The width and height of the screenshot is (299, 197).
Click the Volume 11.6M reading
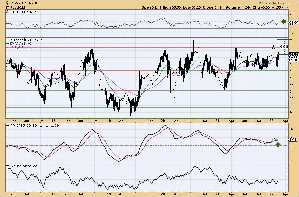click(238, 7)
